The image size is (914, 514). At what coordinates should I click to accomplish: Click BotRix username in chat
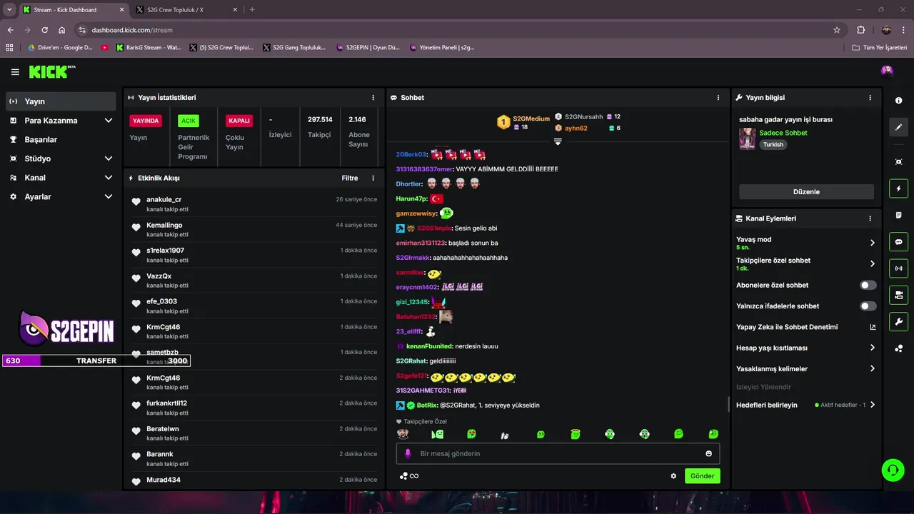pyautogui.click(x=427, y=405)
